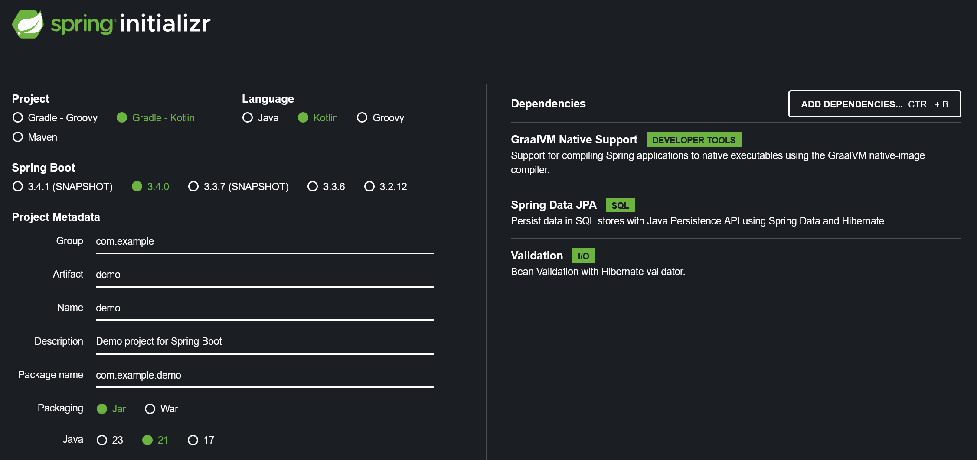Screen dimensions: 977x460
Task: Choose Java version 23
Action: (110, 440)
